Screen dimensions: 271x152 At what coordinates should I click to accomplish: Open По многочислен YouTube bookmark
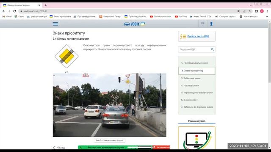tap(161, 16)
